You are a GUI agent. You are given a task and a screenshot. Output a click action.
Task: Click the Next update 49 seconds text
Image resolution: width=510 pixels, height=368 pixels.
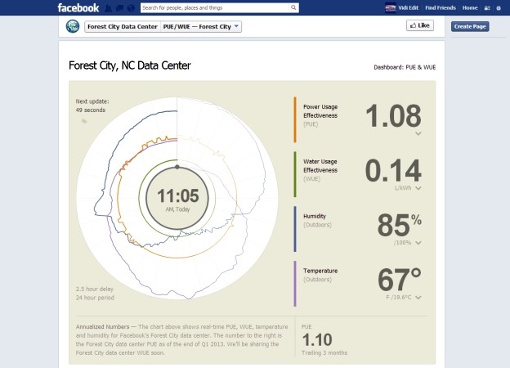92,105
